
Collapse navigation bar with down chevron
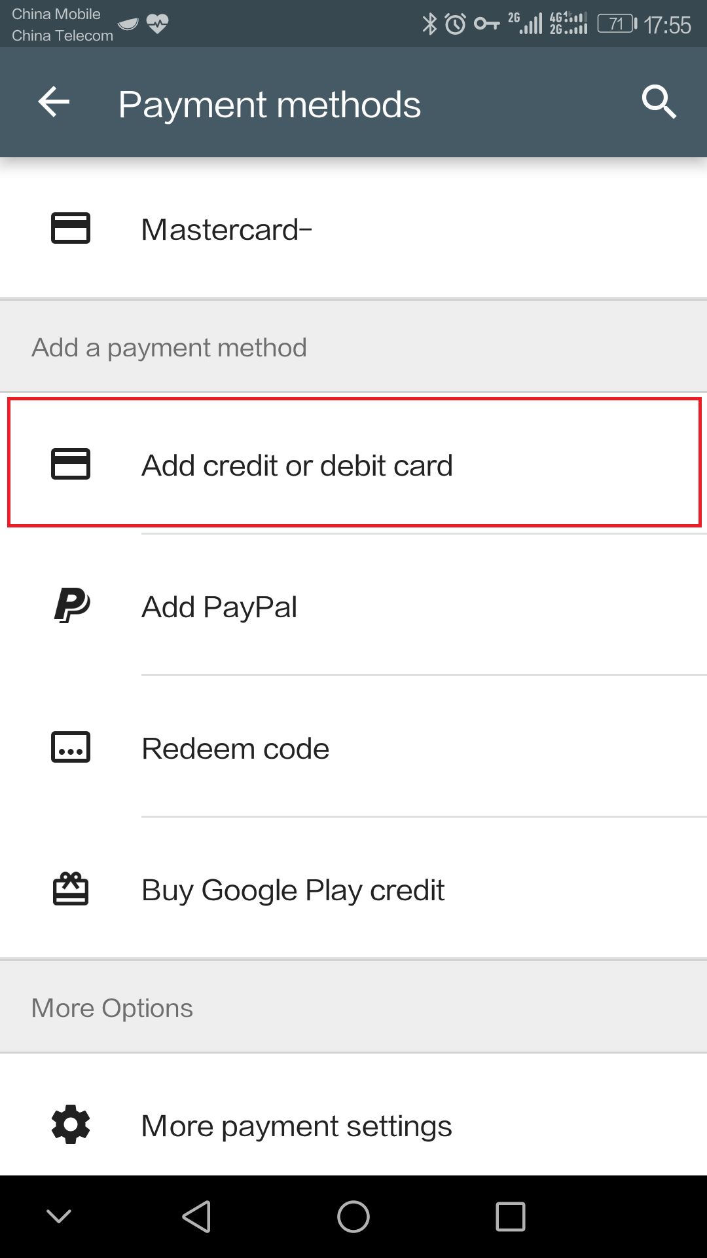tap(59, 1217)
